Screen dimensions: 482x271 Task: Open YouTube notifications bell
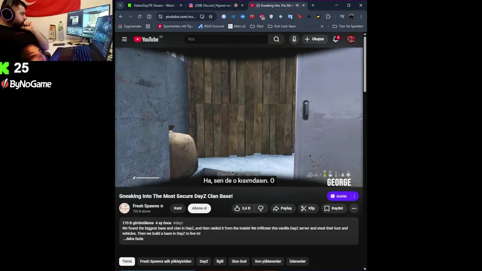(x=336, y=39)
